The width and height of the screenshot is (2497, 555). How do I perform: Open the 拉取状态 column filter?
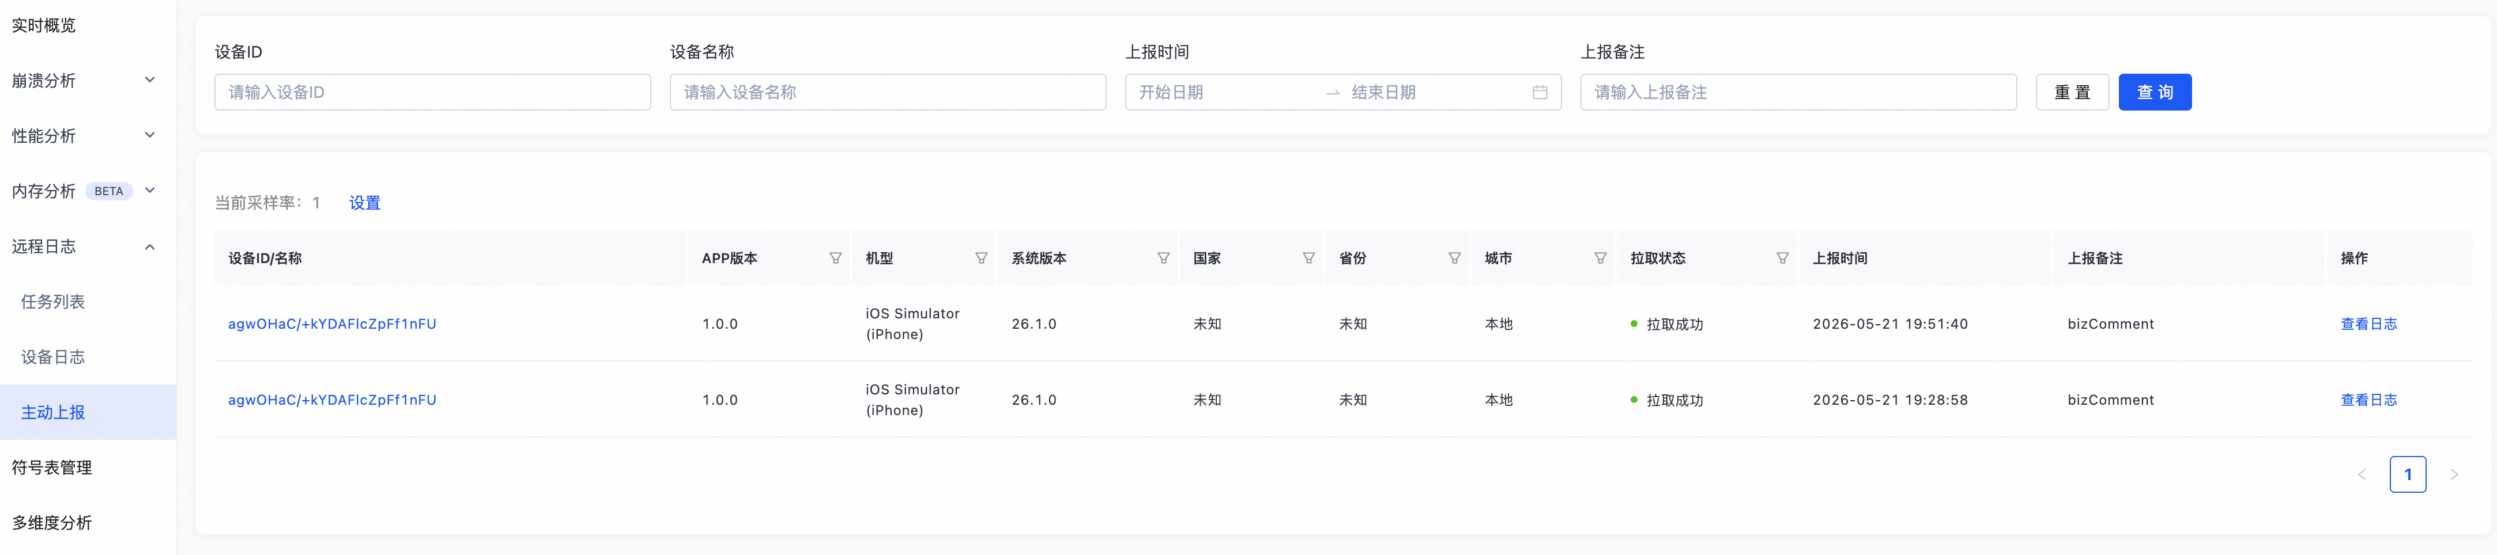[x=1782, y=259]
